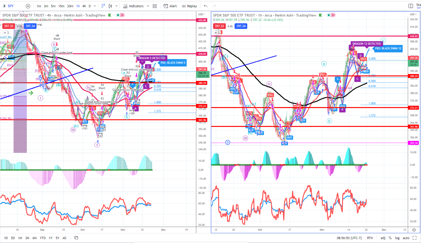The height and width of the screenshot is (243, 421).
Task: Expand the chart type dropdown arrow
Action: (x=117, y=6)
